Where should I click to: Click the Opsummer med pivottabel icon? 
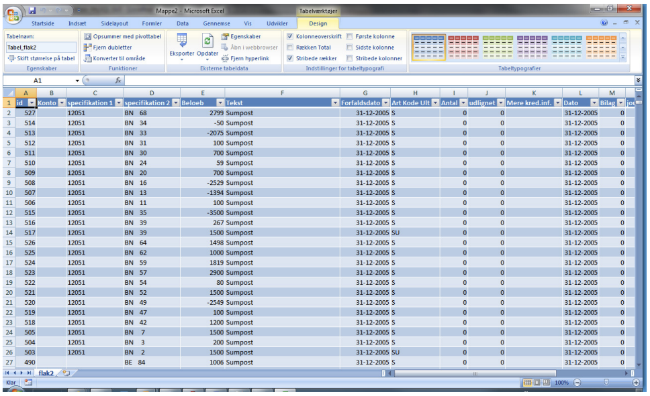tap(87, 36)
